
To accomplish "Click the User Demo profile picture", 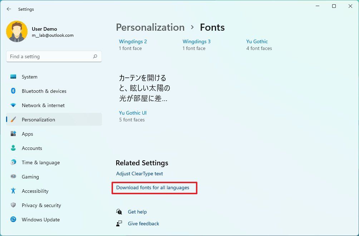I will click(x=17, y=31).
